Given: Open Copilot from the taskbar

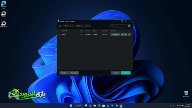Looking at the screenshot, I should [x=90, y=105].
